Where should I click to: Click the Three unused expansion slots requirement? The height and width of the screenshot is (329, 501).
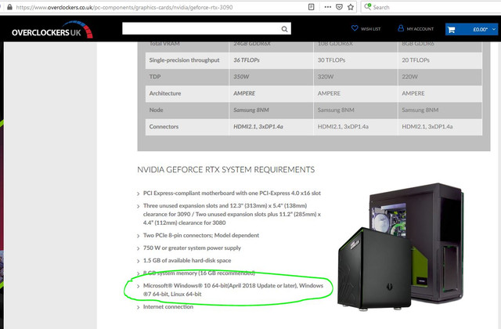point(232,214)
